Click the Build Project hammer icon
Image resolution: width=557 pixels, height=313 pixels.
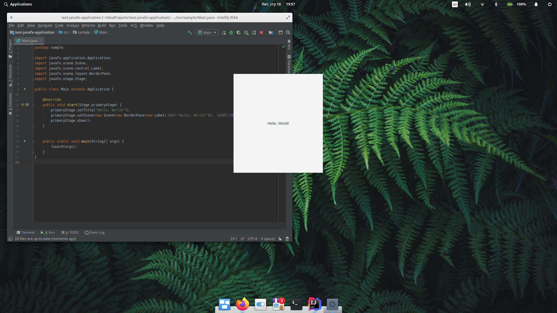(190, 32)
